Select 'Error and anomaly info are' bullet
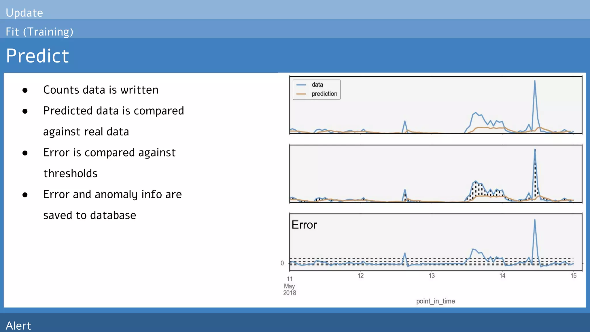 point(113,195)
